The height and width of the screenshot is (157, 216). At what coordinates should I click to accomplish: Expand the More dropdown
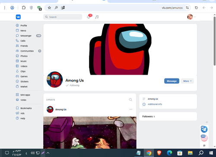click(x=187, y=81)
